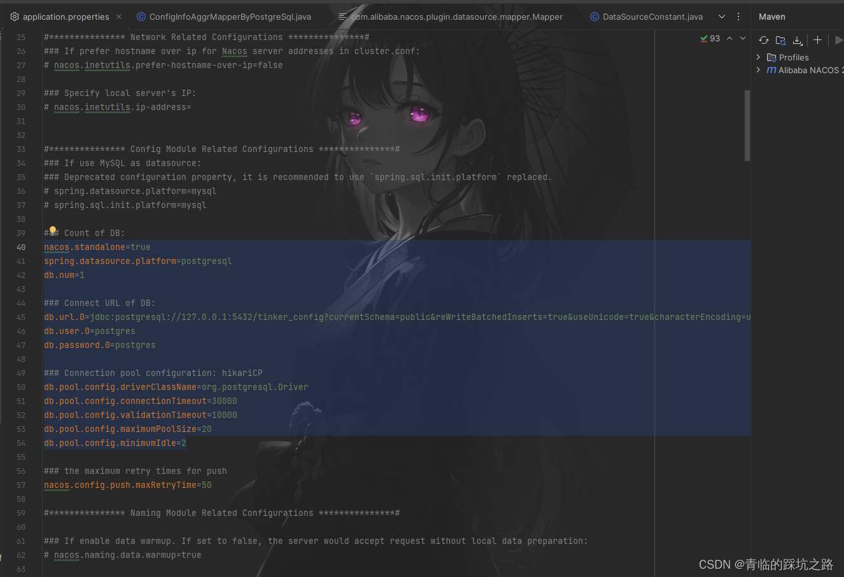Click 'Config Module Related Configurations' header comment
Screen dimensions: 844x577
click(x=222, y=149)
